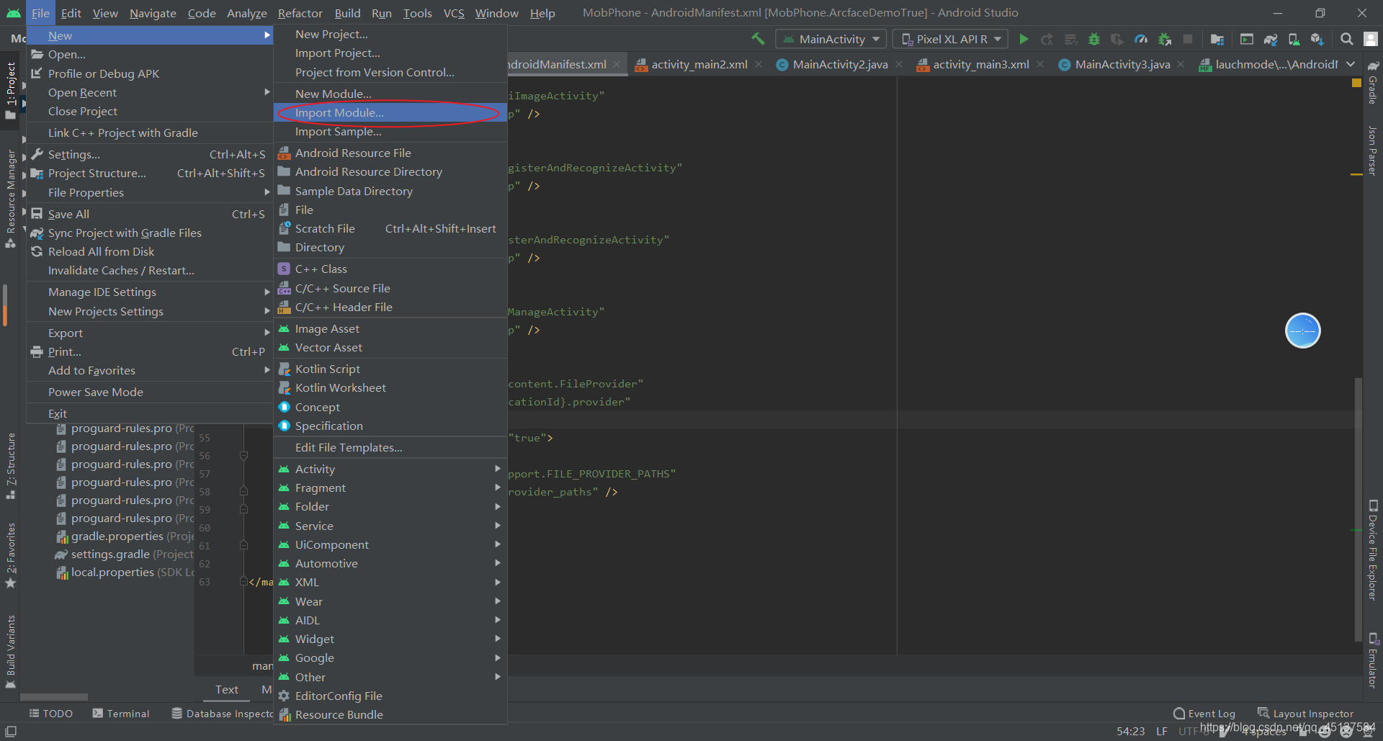Expand the Activity submenu
The height and width of the screenshot is (741, 1383).
(x=390, y=469)
